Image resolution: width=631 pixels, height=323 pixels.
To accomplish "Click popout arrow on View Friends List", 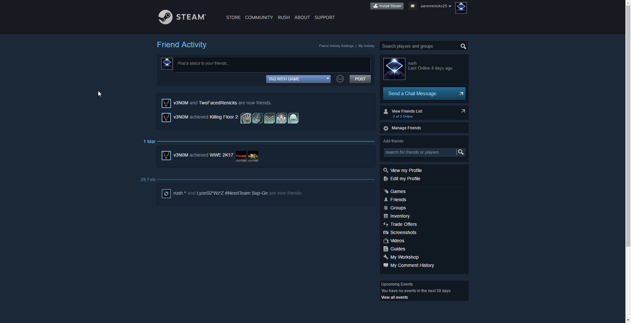I will coord(463,111).
